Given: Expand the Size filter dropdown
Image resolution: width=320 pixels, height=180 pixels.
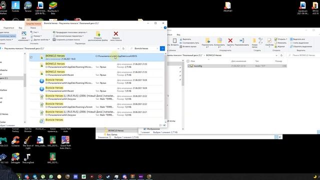Looking at the screenshot, I should pos(36,36).
